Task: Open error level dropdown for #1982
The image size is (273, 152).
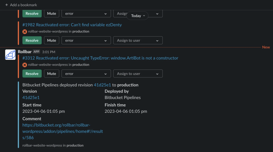Action: coord(86,40)
